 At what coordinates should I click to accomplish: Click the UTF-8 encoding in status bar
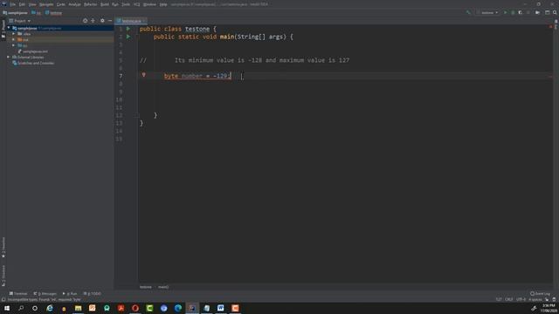[521, 299]
